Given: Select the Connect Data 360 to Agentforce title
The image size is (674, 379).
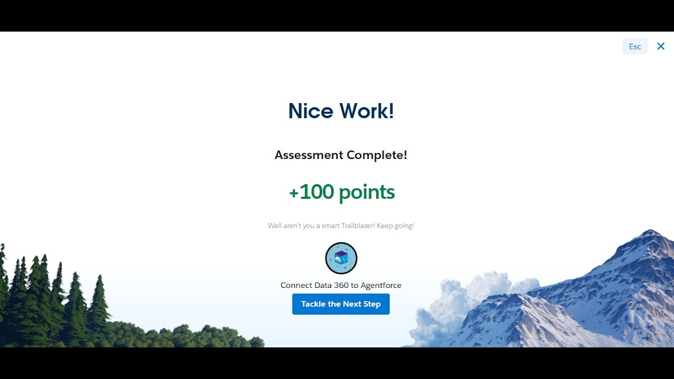Looking at the screenshot, I should [x=341, y=285].
